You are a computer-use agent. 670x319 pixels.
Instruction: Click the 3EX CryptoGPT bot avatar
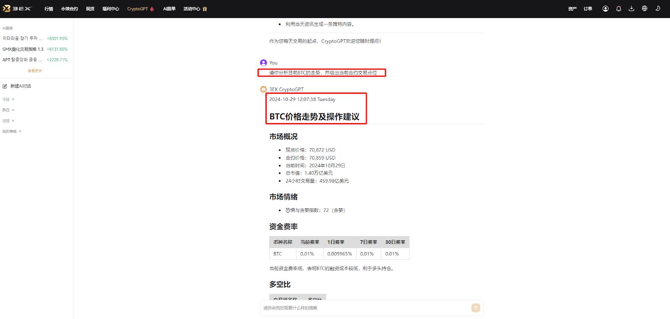click(x=263, y=89)
